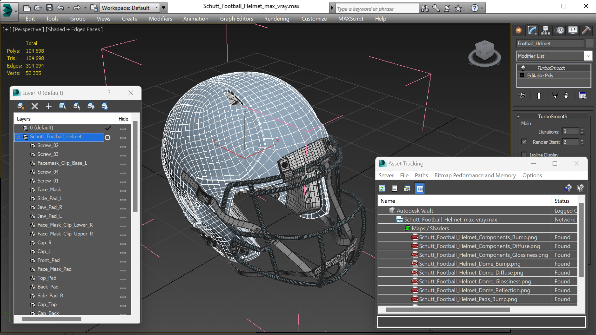Open the Modify command panel tab
596x335 pixels.
[532, 30]
